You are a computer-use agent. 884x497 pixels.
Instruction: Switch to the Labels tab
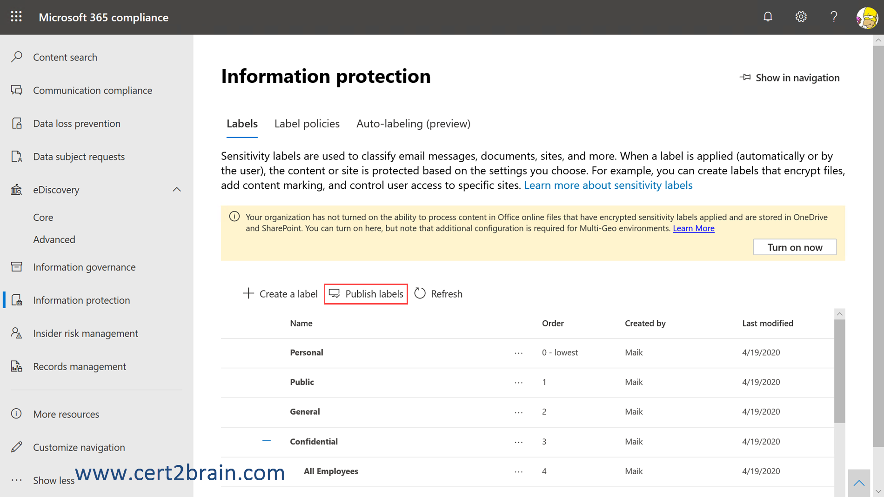point(242,124)
